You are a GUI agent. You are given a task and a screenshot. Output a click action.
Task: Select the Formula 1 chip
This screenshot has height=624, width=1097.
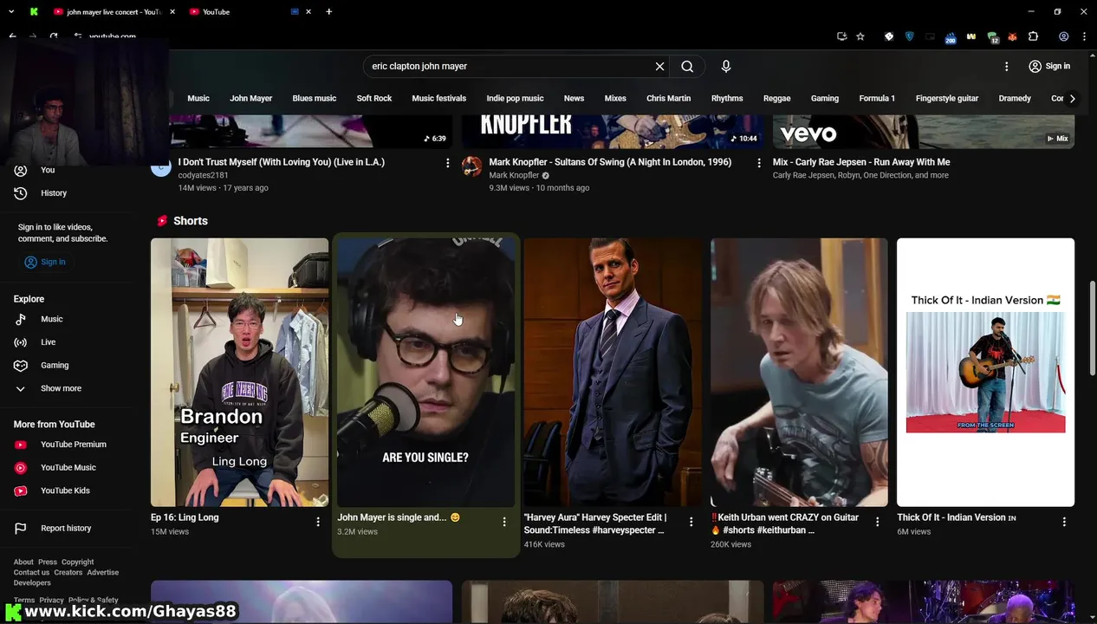[x=877, y=98]
